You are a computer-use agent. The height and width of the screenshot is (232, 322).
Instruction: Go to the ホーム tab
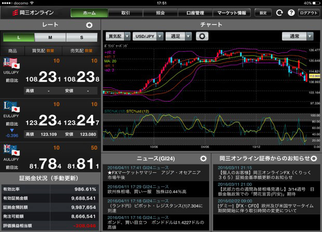pos(89,13)
